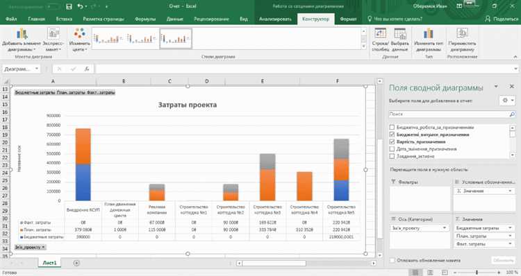Open the Name Box dropdown
Viewport: 521px width, 276px height.
point(37,69)
